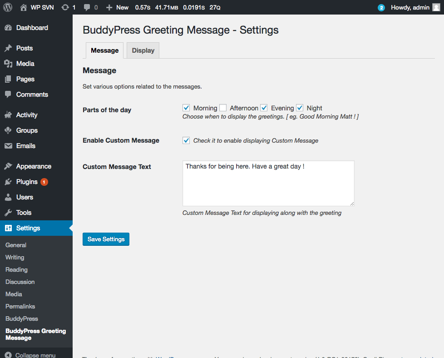The image size is (444, 358).
Task: Open the blue notifications badge showing 2
Action: pos(381,8)
